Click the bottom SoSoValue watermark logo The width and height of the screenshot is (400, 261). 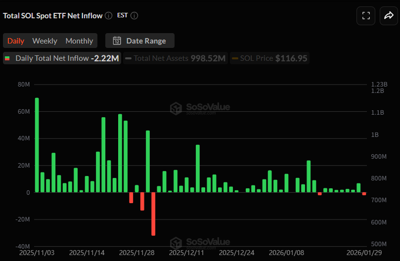[176, 243]
